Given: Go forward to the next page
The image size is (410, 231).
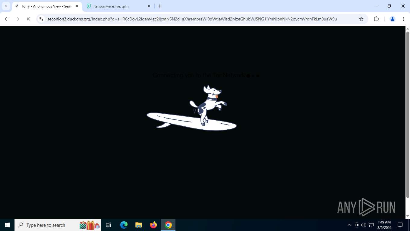Looking at the screenshot, I should 17,19.
